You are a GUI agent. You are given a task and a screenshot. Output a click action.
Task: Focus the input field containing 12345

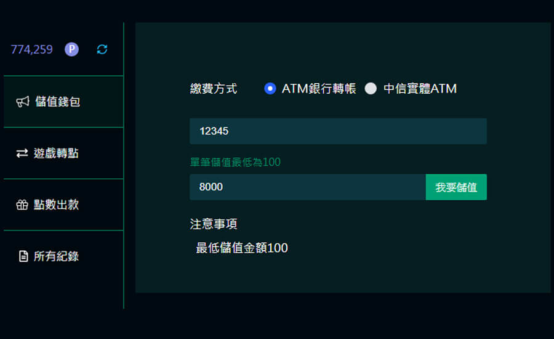pyautogui.click(x=338, y=131)
